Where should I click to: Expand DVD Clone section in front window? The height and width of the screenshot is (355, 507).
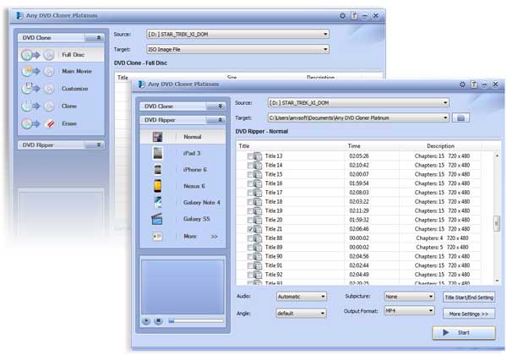[183, 106]
